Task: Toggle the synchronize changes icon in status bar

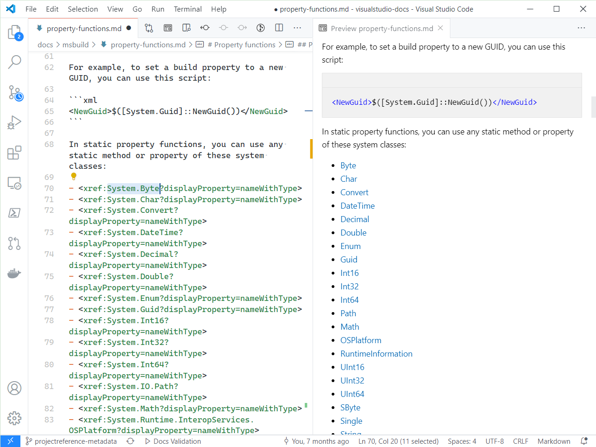Action: click(130, 441)
